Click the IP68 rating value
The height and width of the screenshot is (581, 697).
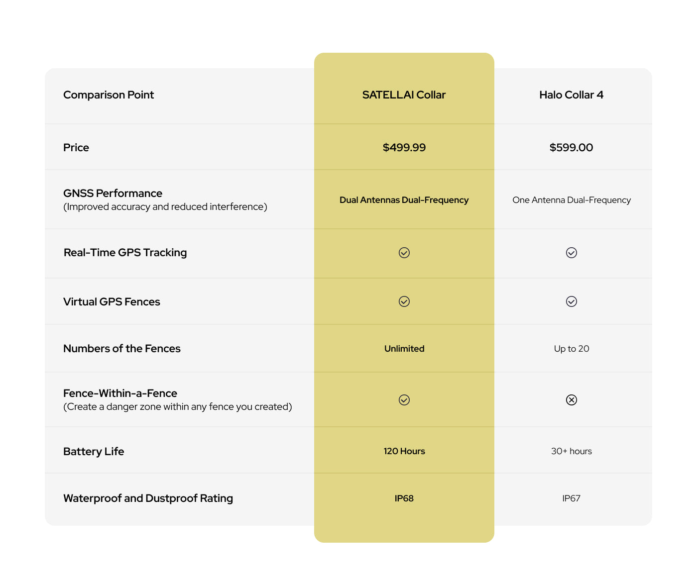click(x=404, y=498)
